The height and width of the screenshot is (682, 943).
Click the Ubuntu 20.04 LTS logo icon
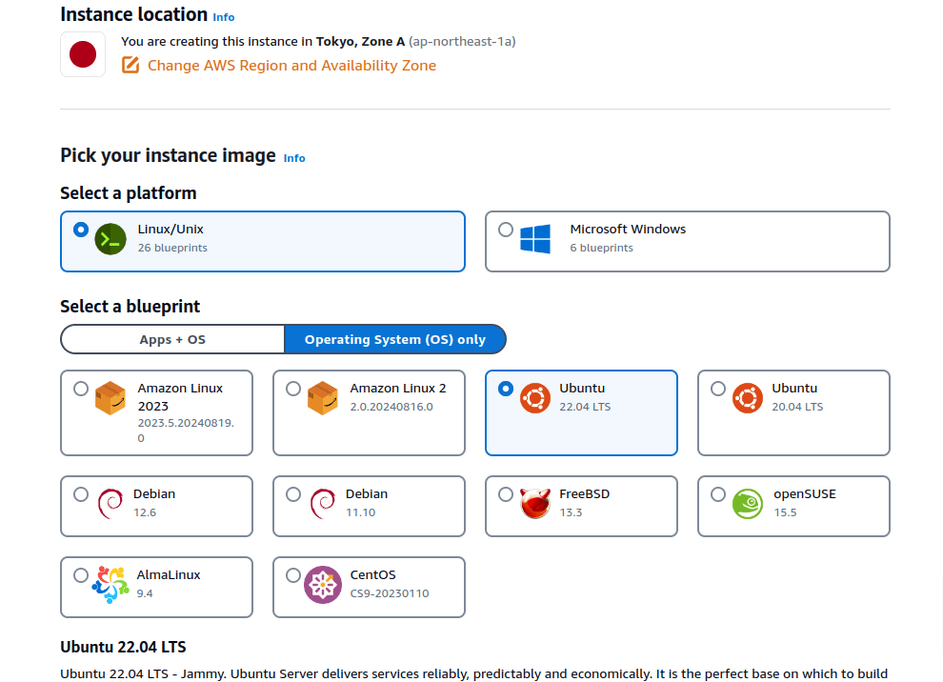[748, 398]
